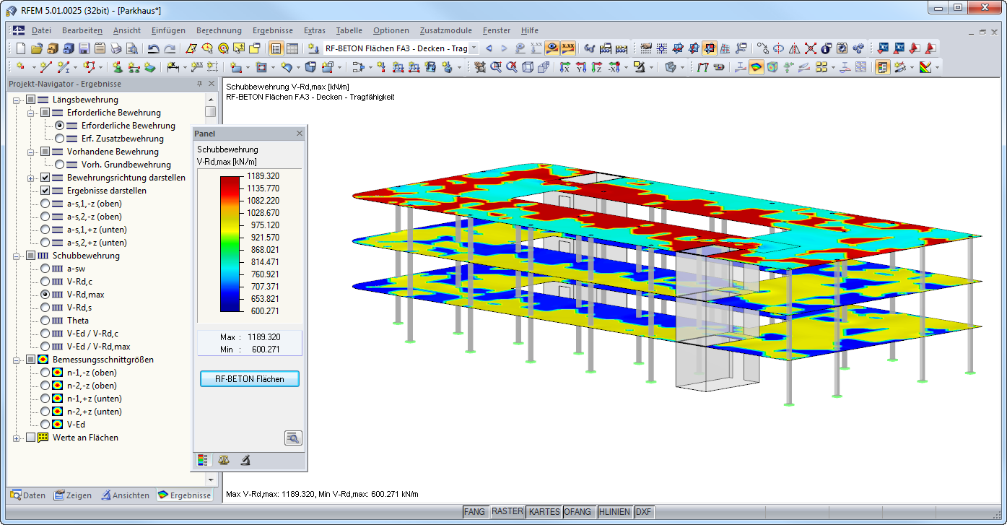Close the floating Panel window

(x=300, y=134)
